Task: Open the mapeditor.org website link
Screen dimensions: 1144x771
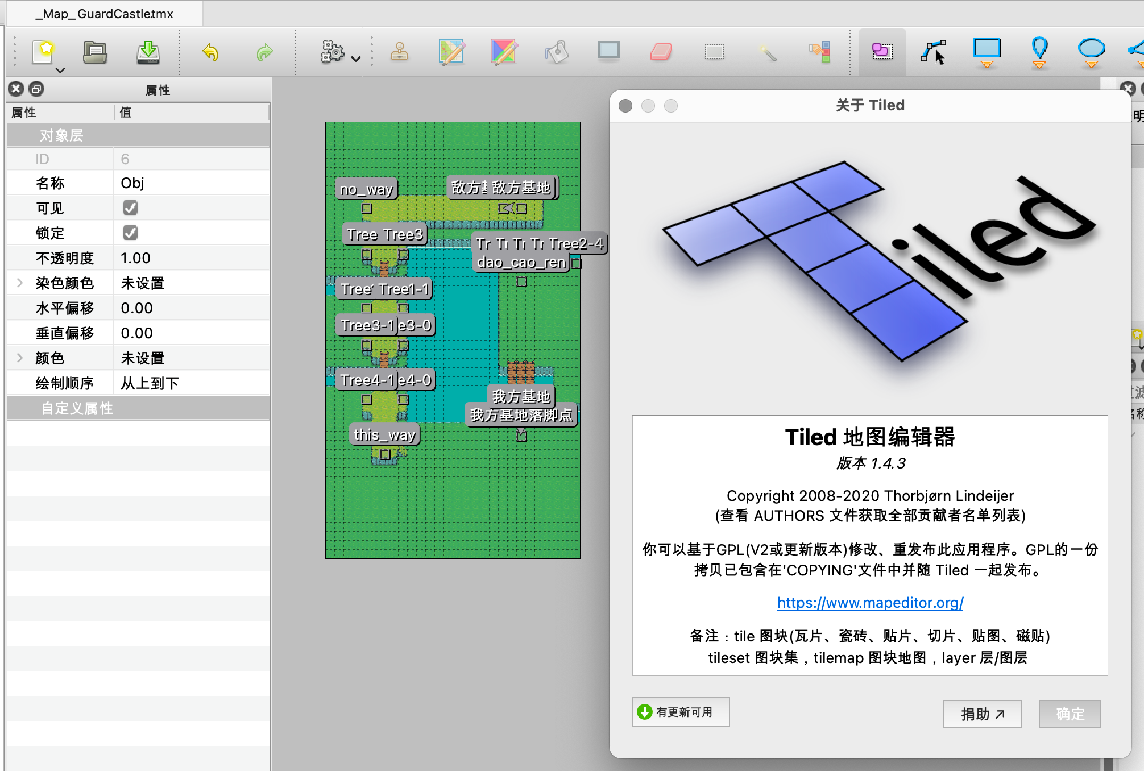Action: (870, 603)
